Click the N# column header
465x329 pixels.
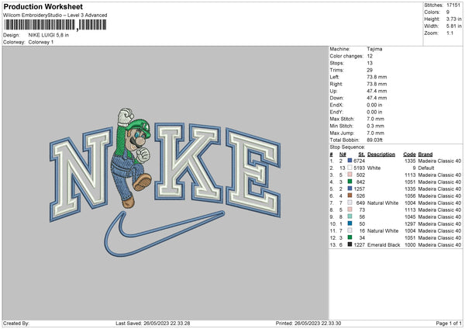pyautogui.click(x=343, y=154)
